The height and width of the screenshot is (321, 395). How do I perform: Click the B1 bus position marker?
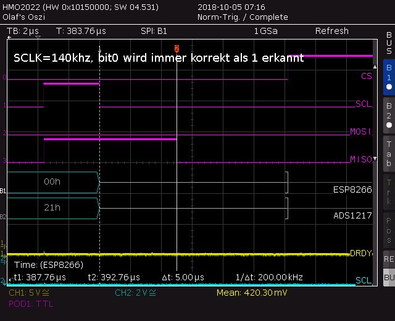pos(3,191)
